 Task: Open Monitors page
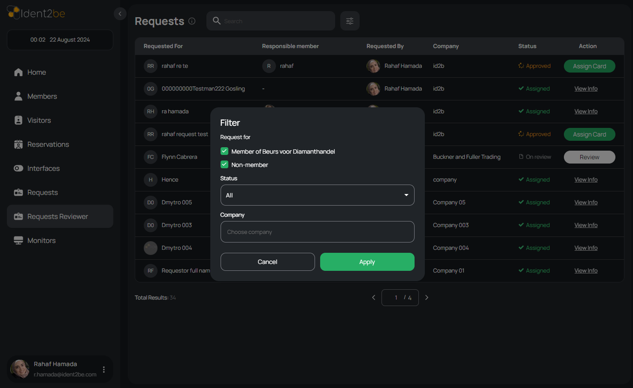(x=60, y=240)
